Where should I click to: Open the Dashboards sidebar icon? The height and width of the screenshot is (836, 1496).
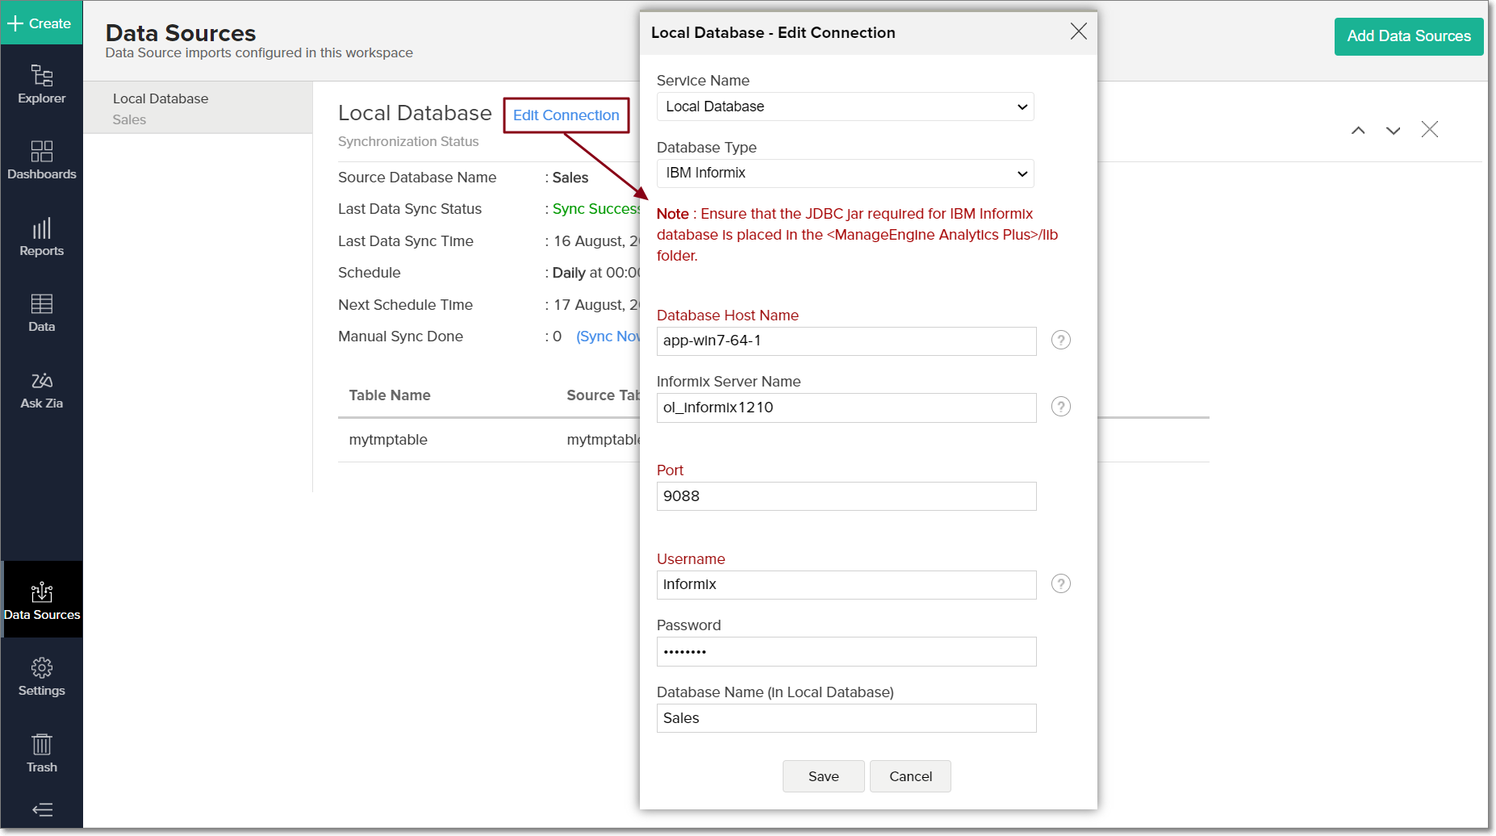[x=42, y=160]
